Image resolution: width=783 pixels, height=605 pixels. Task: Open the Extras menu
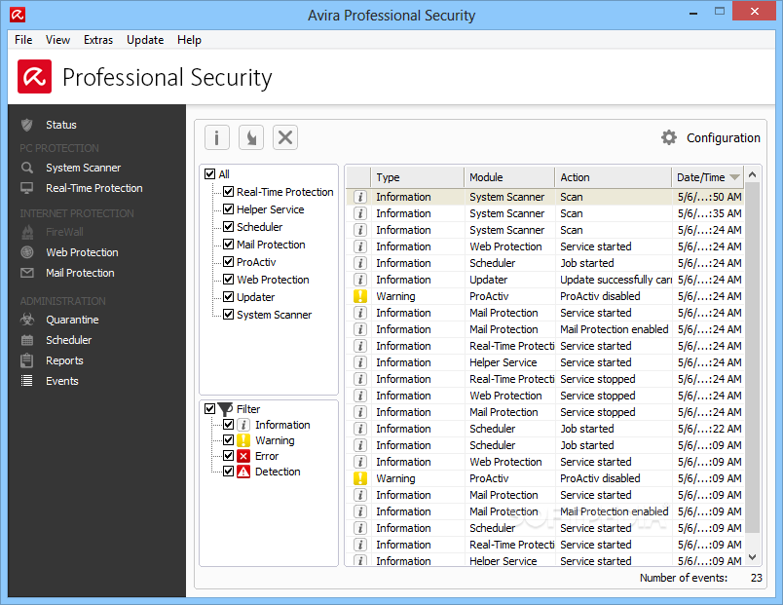point(98,40)
